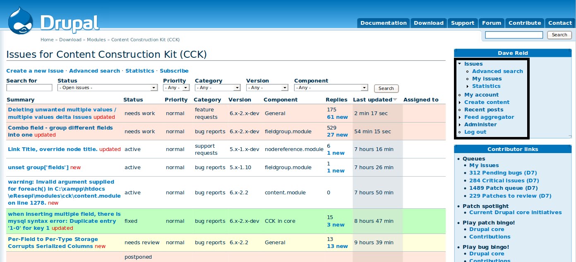Open '312 Pending bugs (D7)' link
The width and height of the screenshot is (576, 262).
click(x=503, y=173)
